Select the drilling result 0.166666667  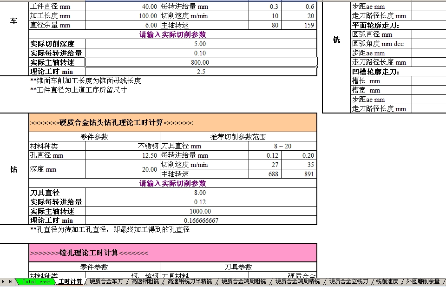pyautogui.click(x=201, y=220)
